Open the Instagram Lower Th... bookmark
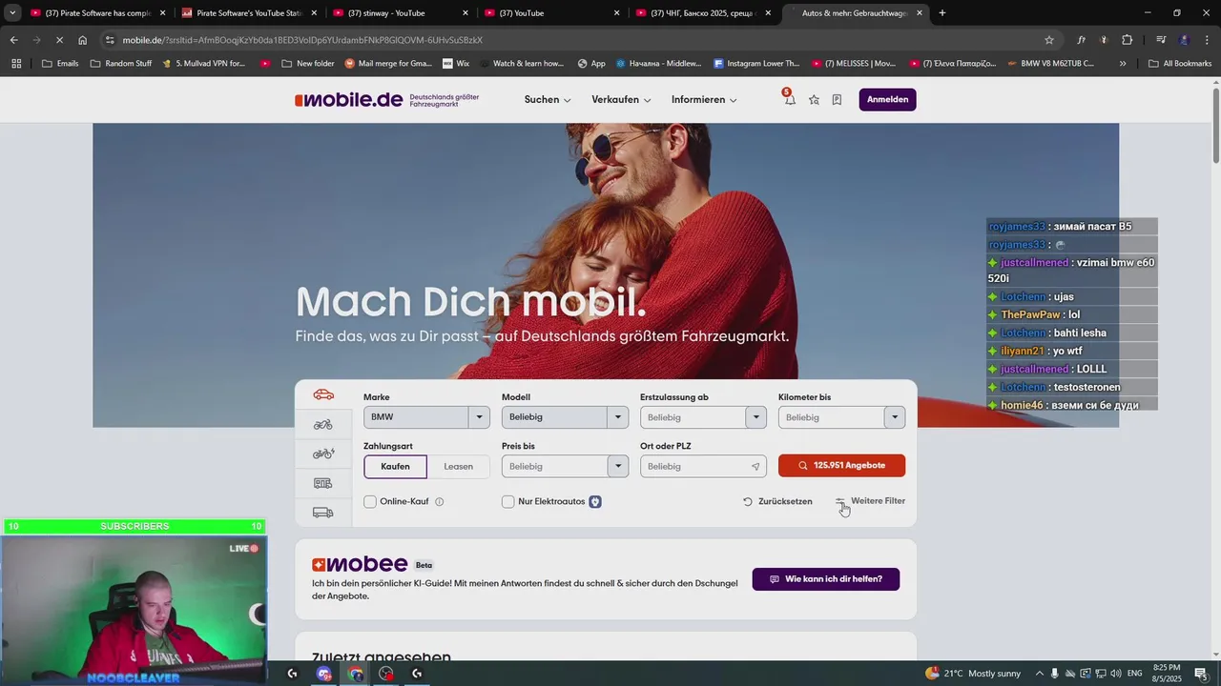The height and width of the screenshot is (686, 1221). point(756,64)
